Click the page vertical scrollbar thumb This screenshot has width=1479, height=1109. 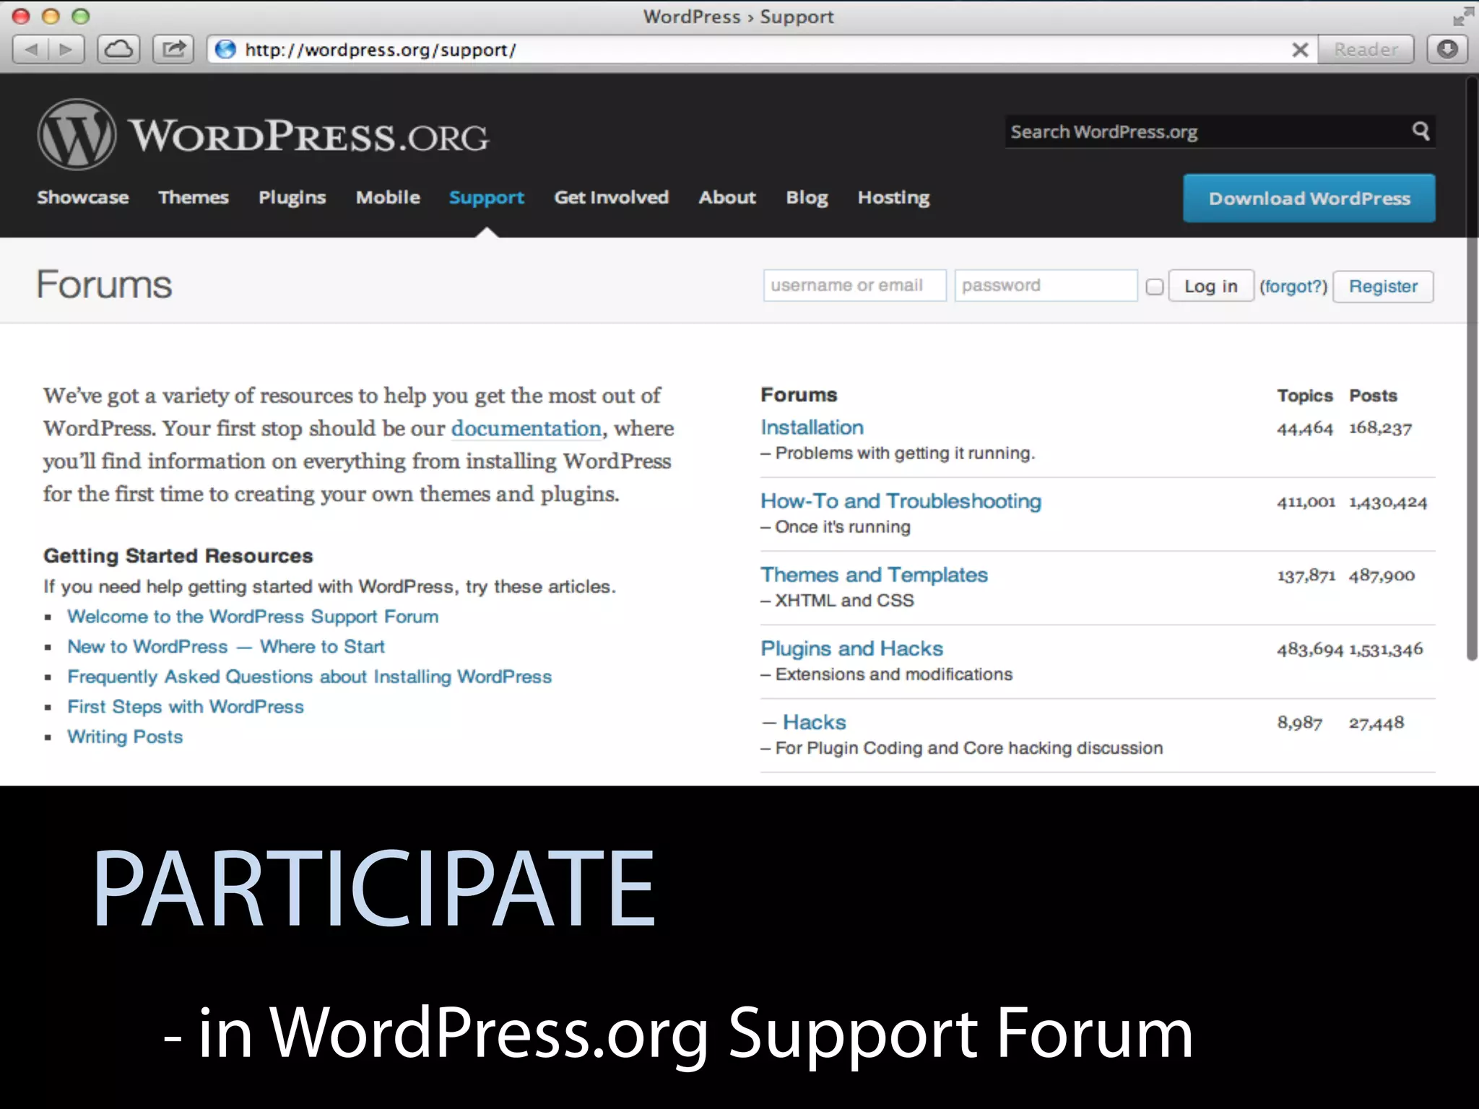pyautogui.click(x=1472, y=368)
